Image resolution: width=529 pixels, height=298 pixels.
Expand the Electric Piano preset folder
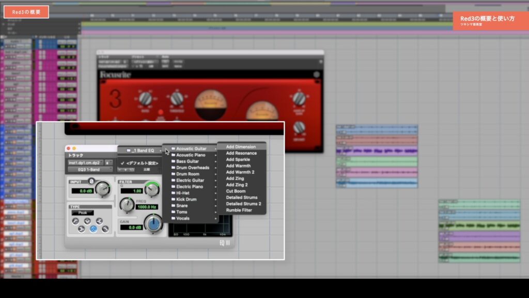[x=191, y=186]
